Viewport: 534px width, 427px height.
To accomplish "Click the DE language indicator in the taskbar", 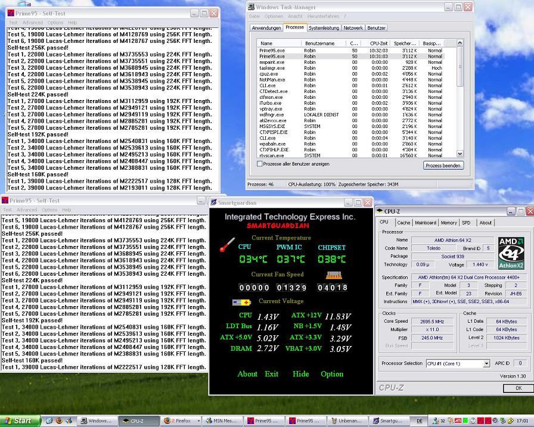I will coord(420,421).
